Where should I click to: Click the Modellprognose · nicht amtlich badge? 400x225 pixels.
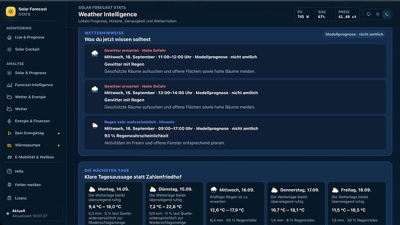354,34
